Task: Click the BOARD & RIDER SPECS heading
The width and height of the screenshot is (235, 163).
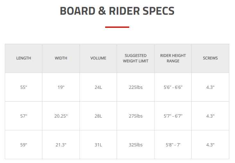Action: click(117, 11)
